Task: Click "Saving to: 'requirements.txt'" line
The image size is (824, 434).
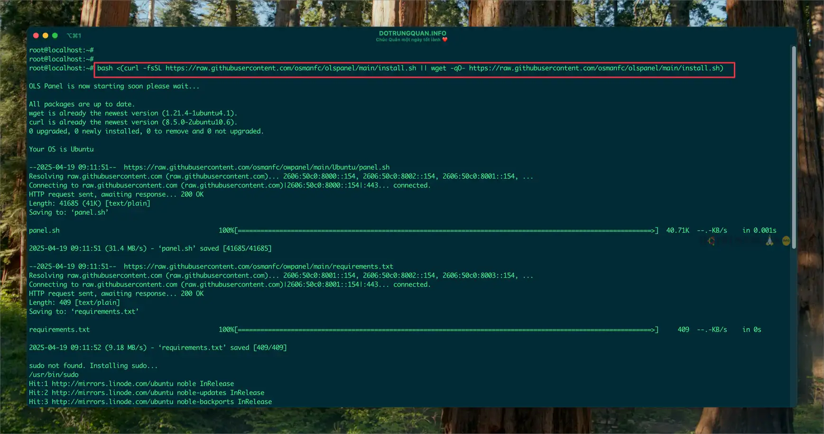Action: point(84,311)
